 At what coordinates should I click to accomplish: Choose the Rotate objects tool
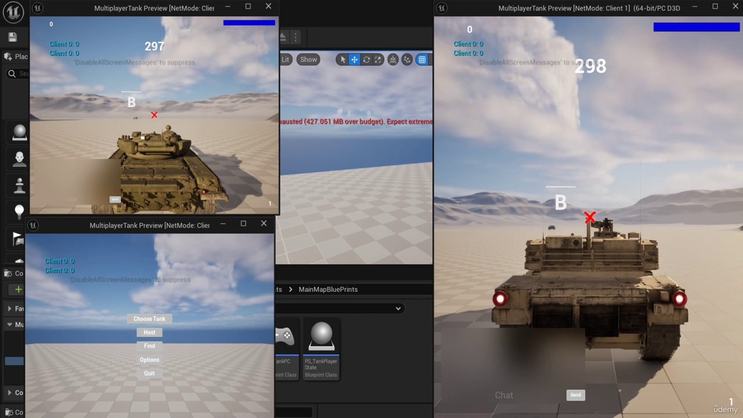pos(366,59)
